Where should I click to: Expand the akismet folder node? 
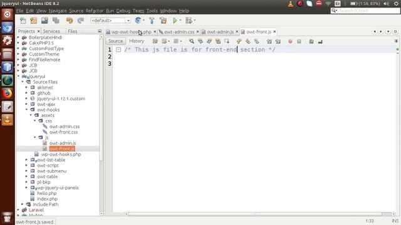pyautogui.click(x=26, y=87)
